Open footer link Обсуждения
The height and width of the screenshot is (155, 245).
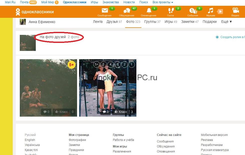click(x=166, y=146)
